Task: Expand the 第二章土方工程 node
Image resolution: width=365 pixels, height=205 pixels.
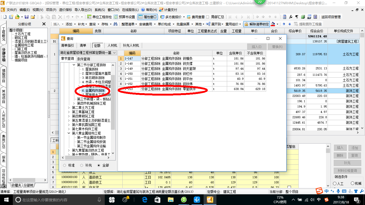Action: coord(69,108)
